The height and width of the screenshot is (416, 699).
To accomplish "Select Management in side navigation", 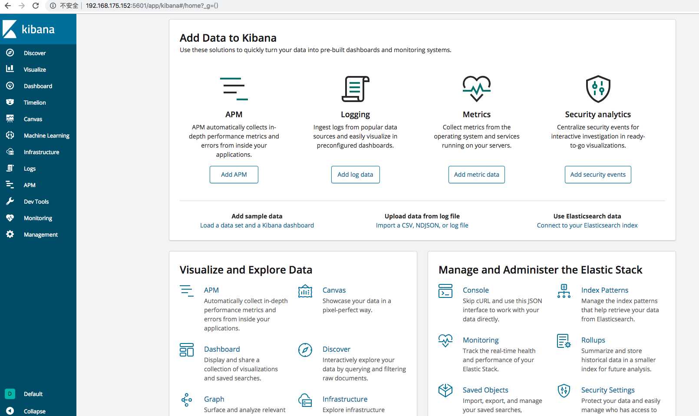I will (x=41, y=234).
